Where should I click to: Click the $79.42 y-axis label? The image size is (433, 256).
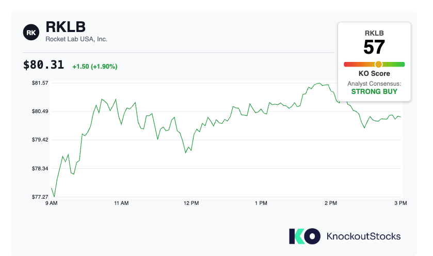coord(40,140)
